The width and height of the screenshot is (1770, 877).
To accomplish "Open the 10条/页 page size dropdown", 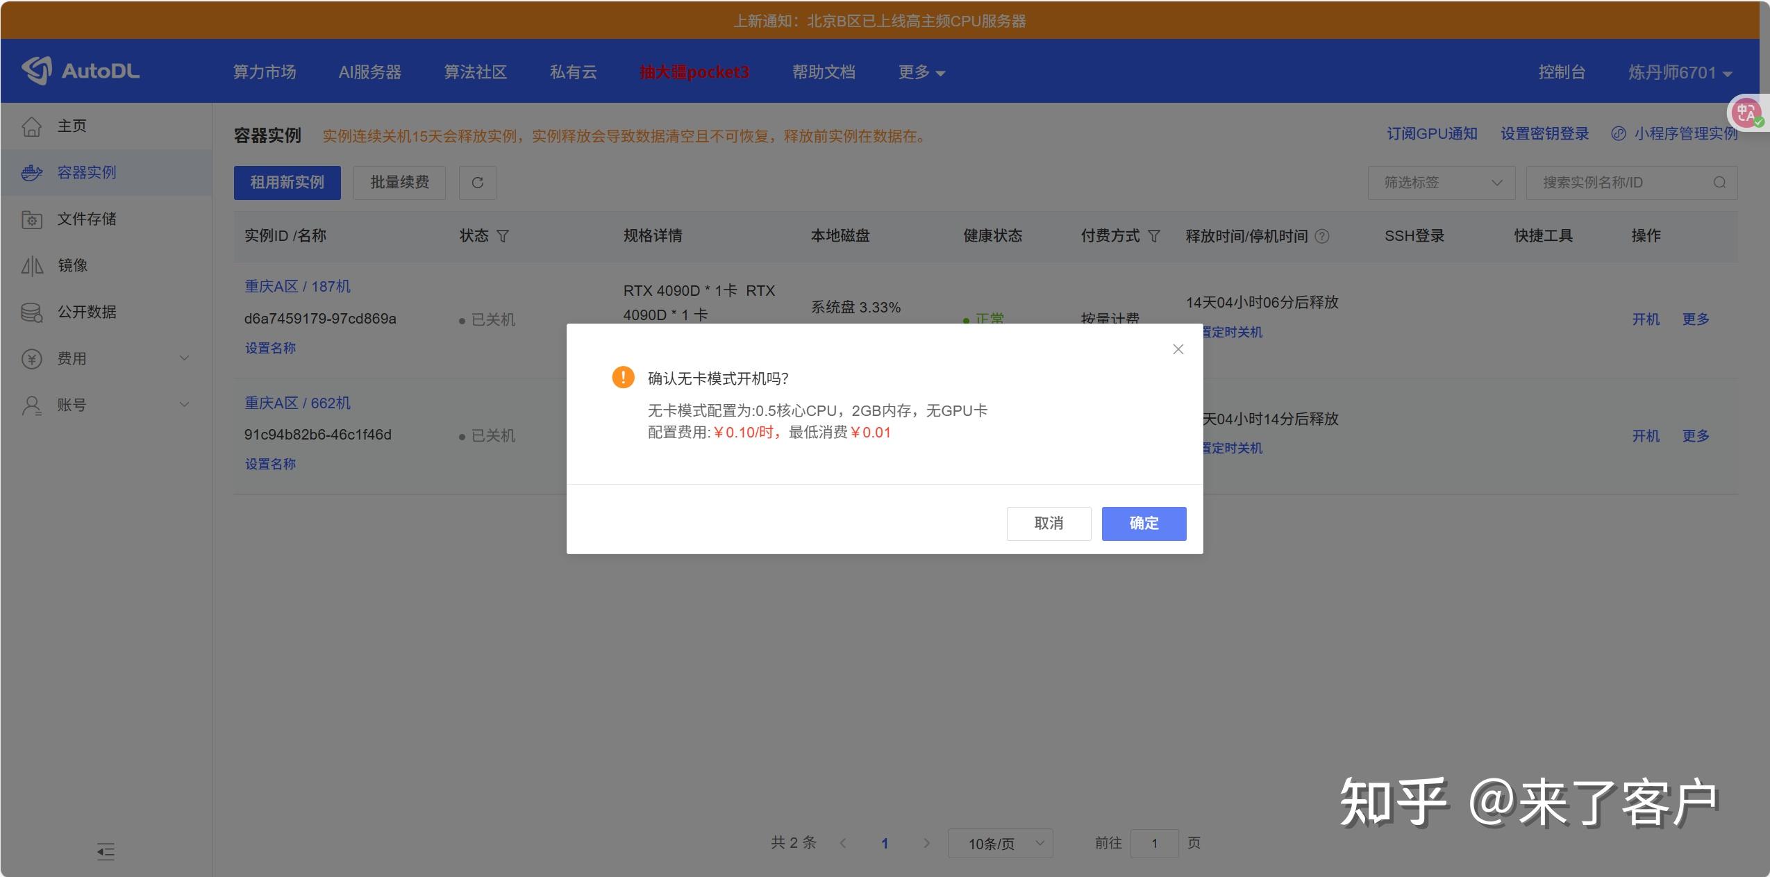I will (999, 843).
